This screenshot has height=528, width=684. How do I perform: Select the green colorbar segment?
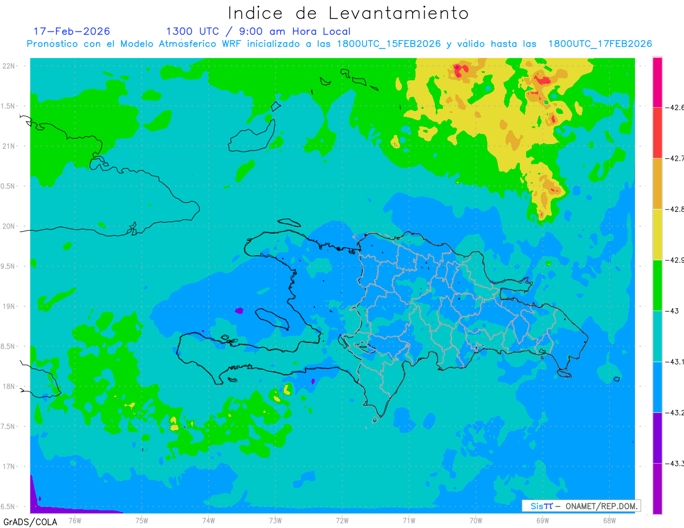click(x=657, y=285)
